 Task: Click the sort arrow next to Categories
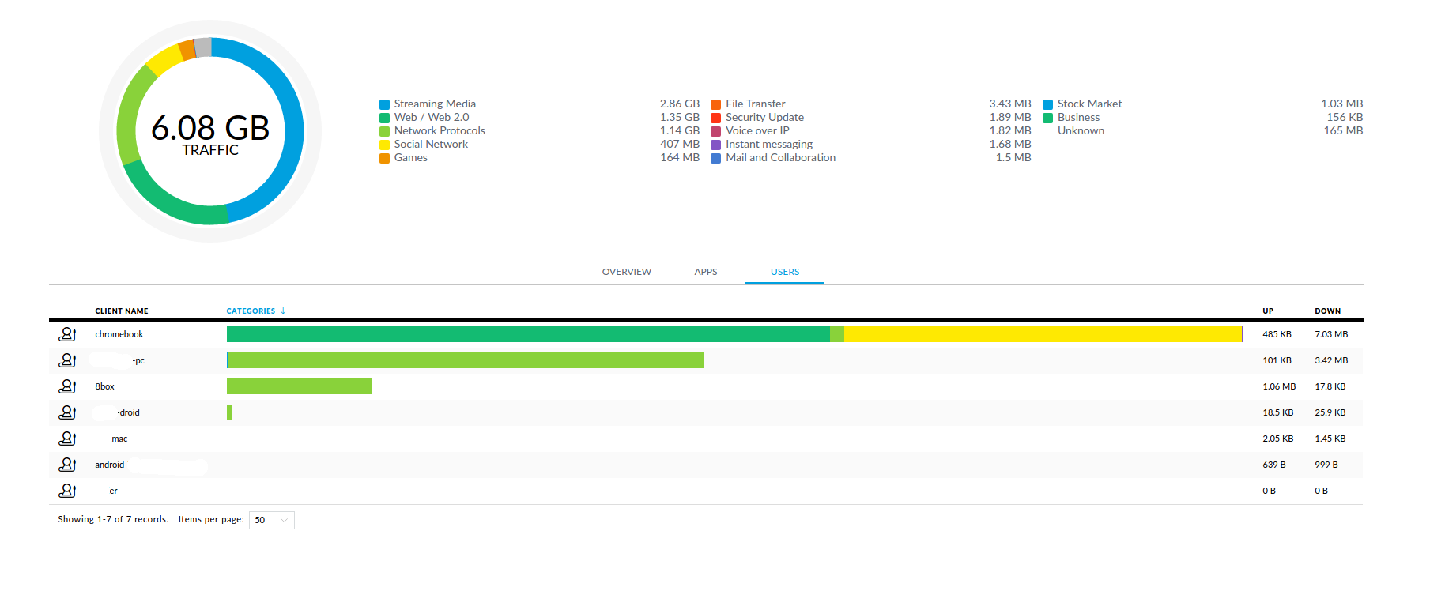[283, 311]
